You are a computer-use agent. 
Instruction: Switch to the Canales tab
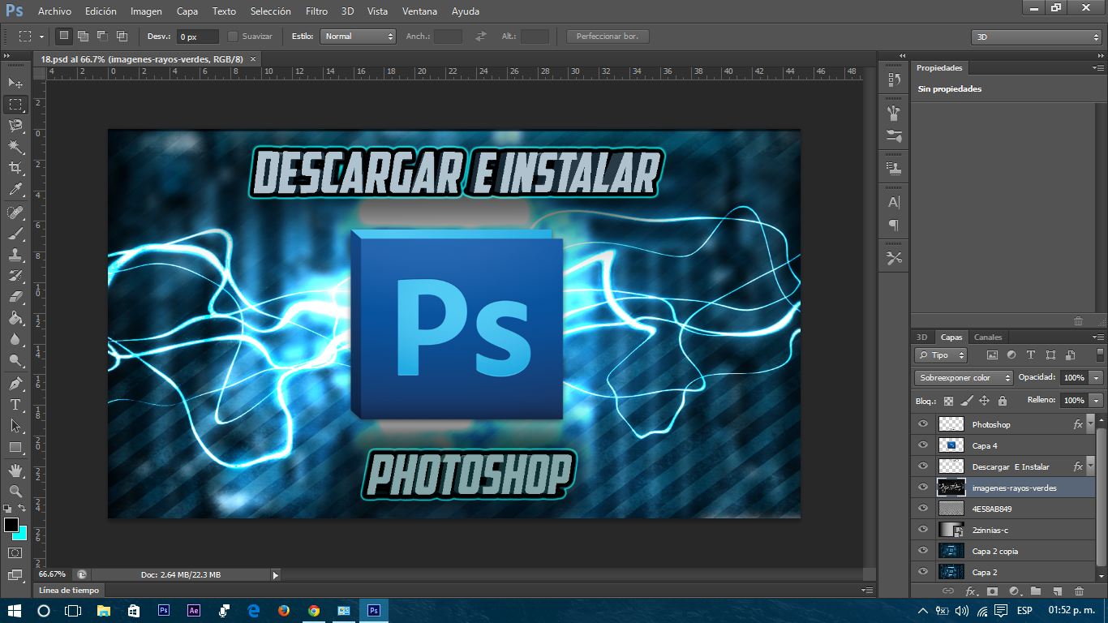(x=988, y=337)
